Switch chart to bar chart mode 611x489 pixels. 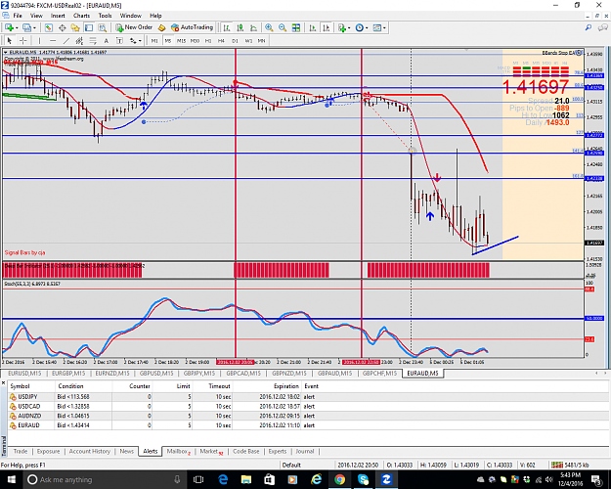coord(227,27)
